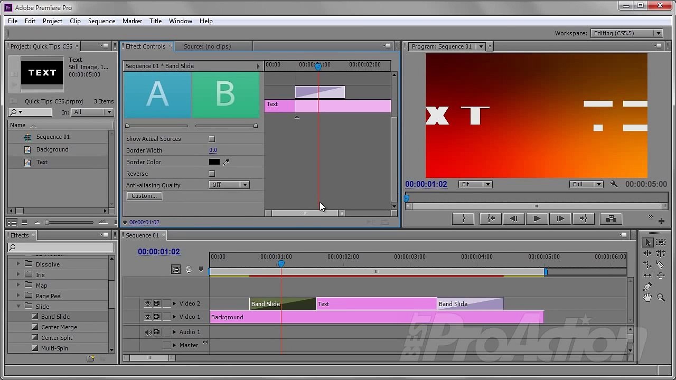Click the Mark In button in Program monitor

click(x=464, y=218)
